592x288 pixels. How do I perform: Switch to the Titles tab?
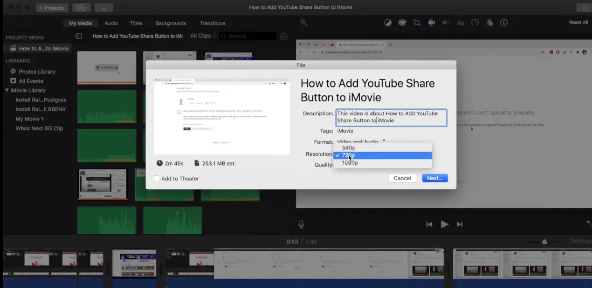point(136,23)
